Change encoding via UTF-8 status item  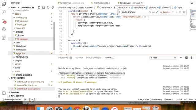tap(179, 100)
